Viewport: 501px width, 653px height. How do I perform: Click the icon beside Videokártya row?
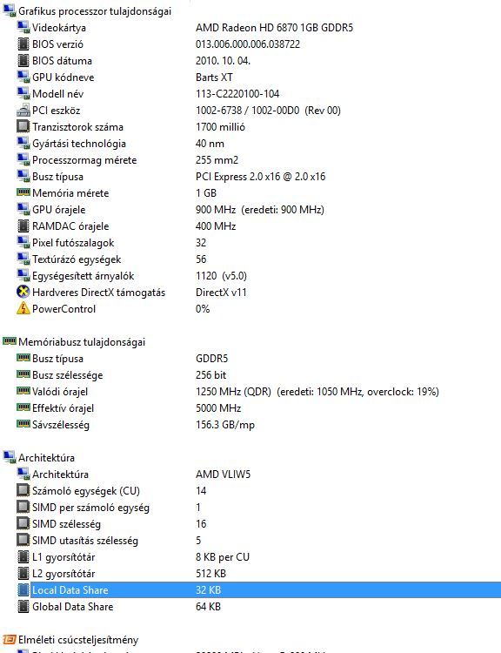click(x=23, y=27)
